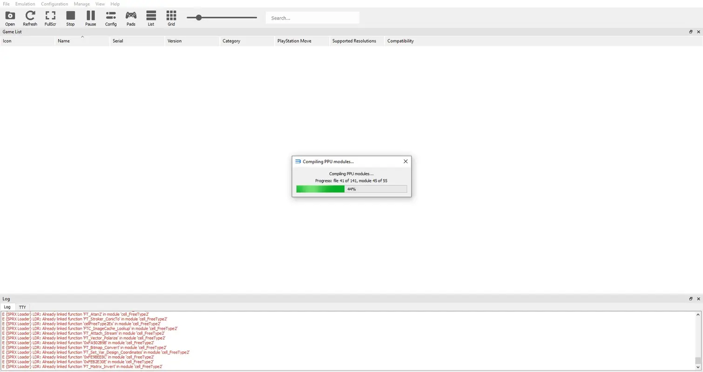Image resolution: width=703 pixels, height=372 pixels.
Task: Undock the Log panel
Action: click(x=691, y=299)
